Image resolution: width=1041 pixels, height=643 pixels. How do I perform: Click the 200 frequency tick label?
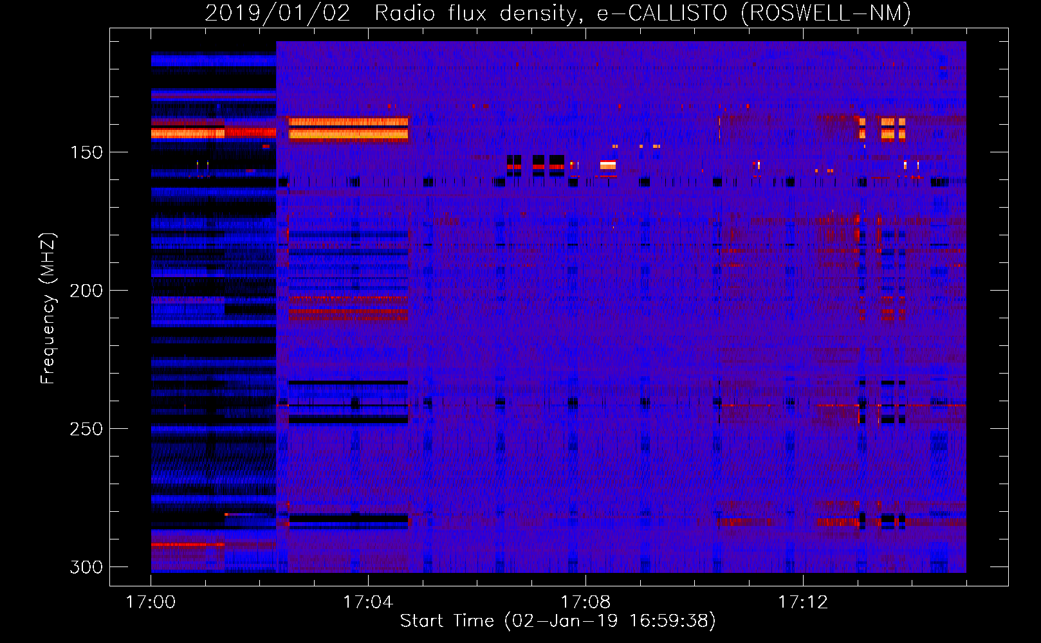pos(86,291)
